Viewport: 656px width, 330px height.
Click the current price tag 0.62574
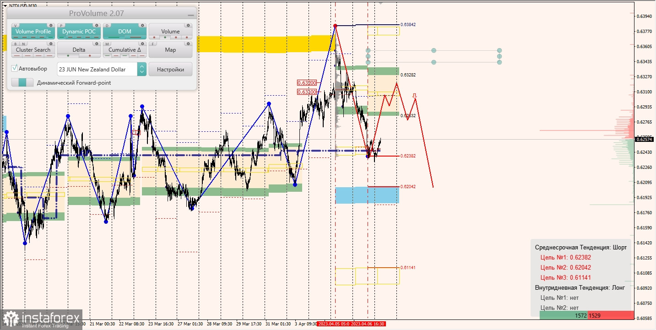click(645, 139)
